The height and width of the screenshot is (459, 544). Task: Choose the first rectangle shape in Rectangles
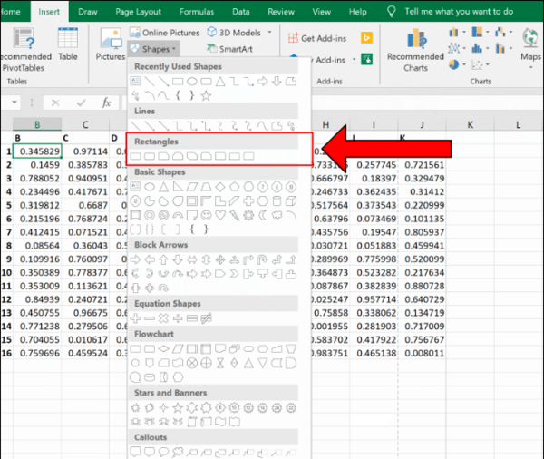135,156
